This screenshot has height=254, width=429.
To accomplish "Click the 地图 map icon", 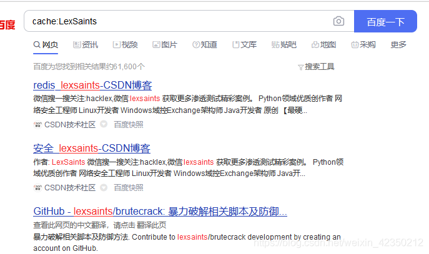I will coord(315,44).
